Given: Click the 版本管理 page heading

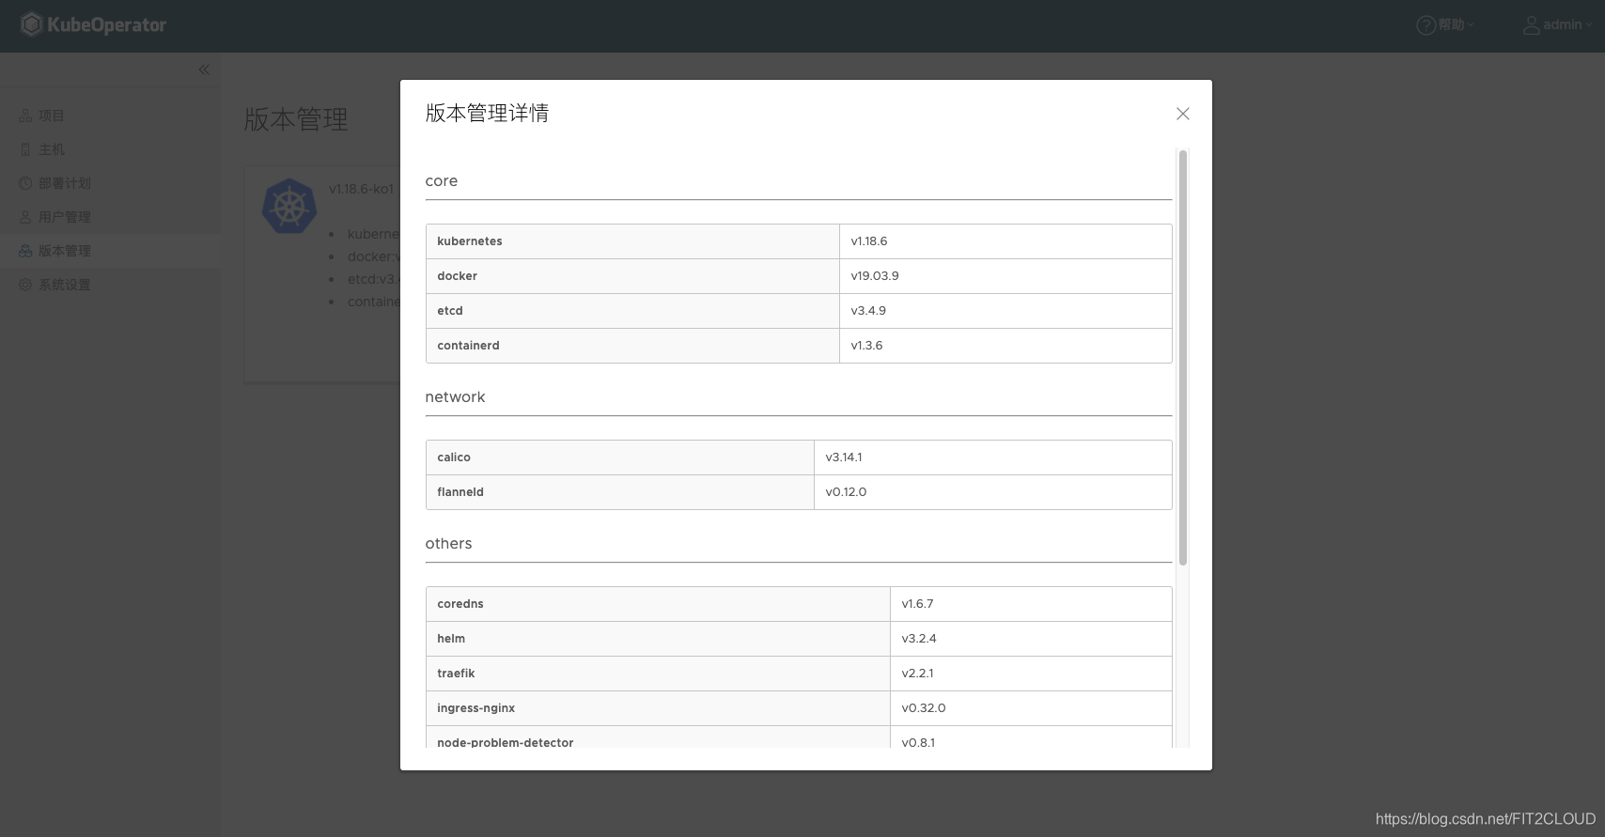Looking at the screenshot, I should click(296, 119).
